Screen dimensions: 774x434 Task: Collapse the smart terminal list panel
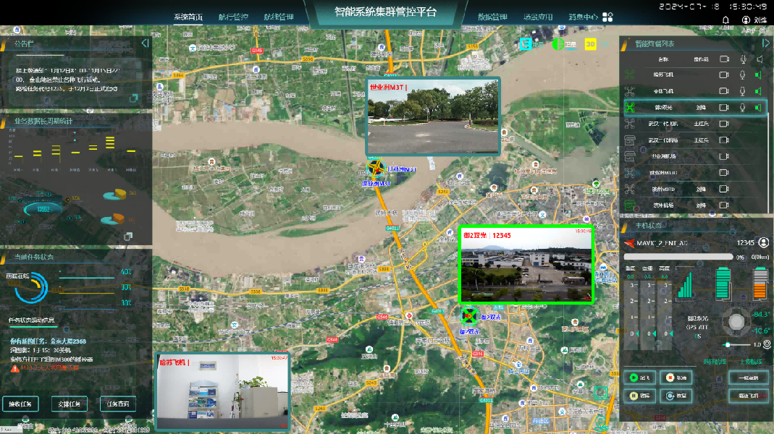click(x=765, y=43)
